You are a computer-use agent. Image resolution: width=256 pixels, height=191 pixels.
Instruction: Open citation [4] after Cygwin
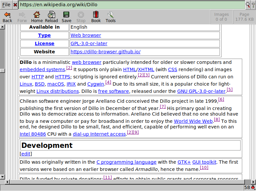[108, 82]
